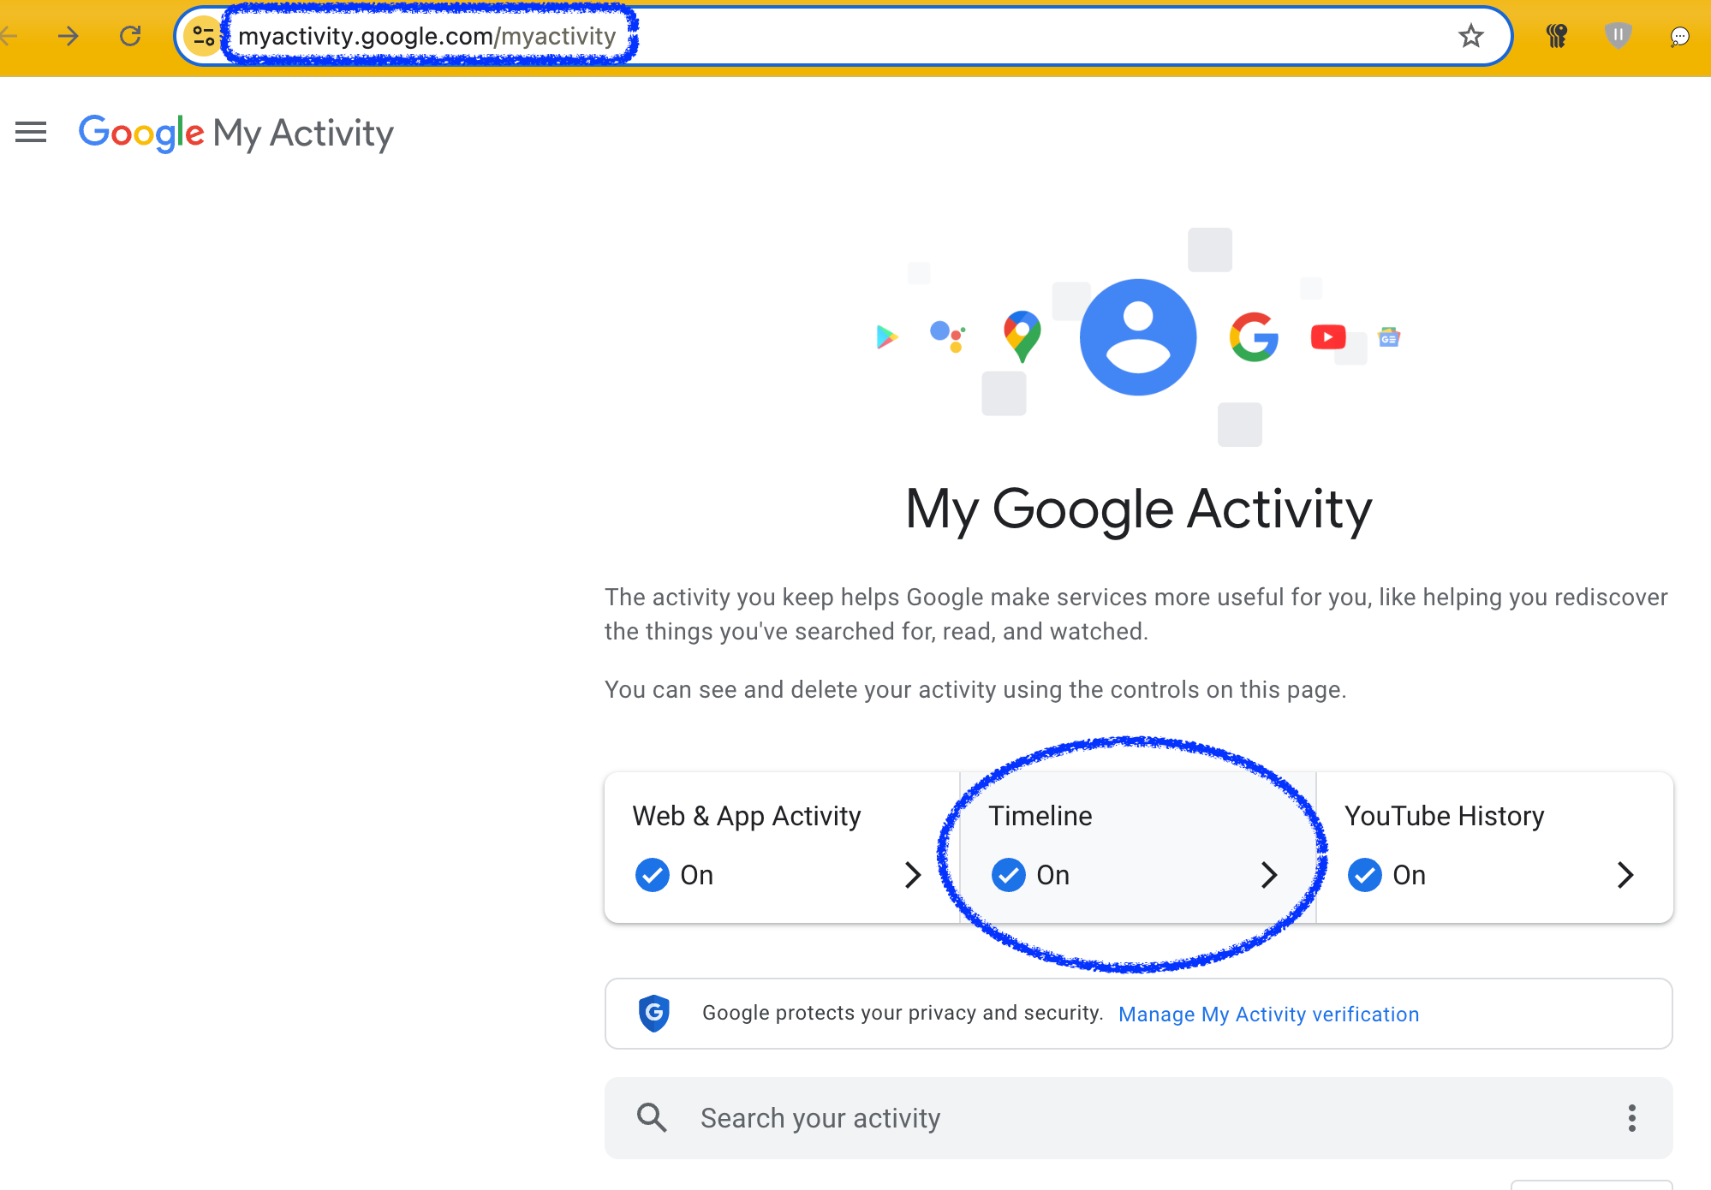Focus the Search your activity field
Image resolution: width=1711 pixels, height=1190 pixels.
click(x=1139, y=1118)
